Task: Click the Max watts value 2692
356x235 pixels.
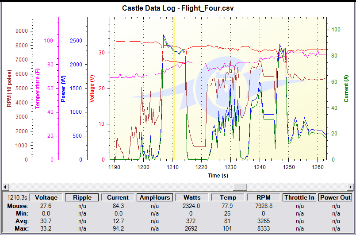Action: 191,228
